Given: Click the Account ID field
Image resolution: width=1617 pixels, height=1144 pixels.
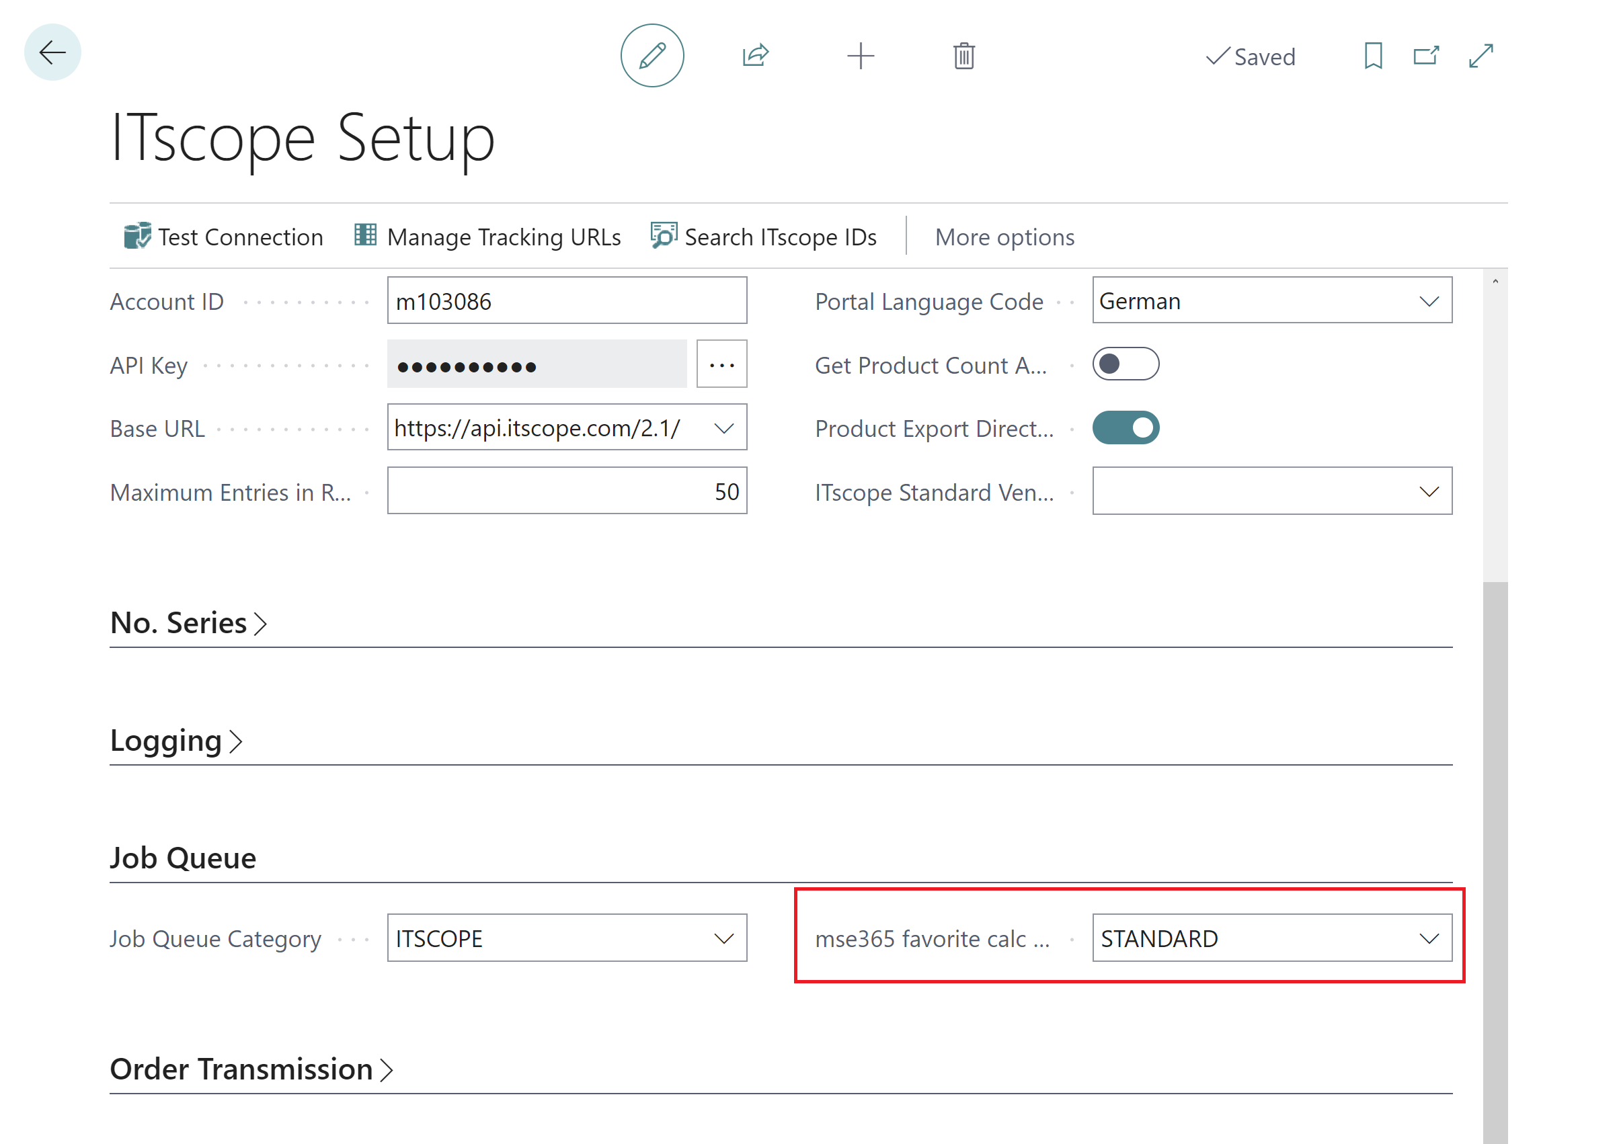Looking at the screenshot, I should pyautogui.click(x=567, y=301).
